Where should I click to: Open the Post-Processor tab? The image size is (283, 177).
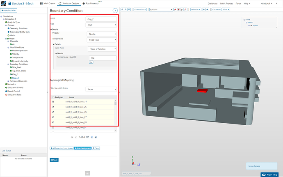tap(91, 3)
